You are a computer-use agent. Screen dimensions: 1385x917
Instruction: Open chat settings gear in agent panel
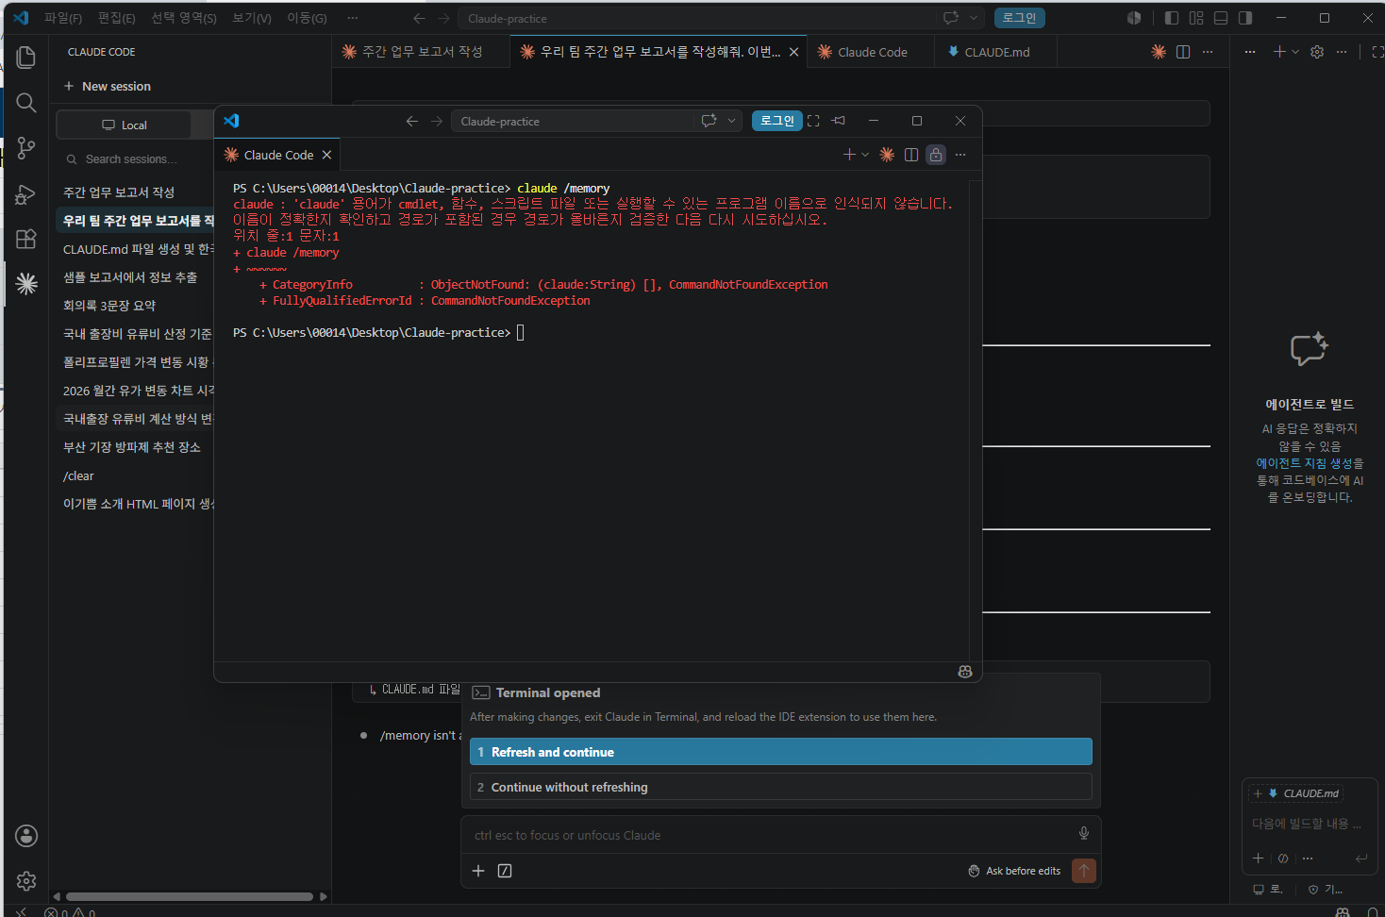1317,52
